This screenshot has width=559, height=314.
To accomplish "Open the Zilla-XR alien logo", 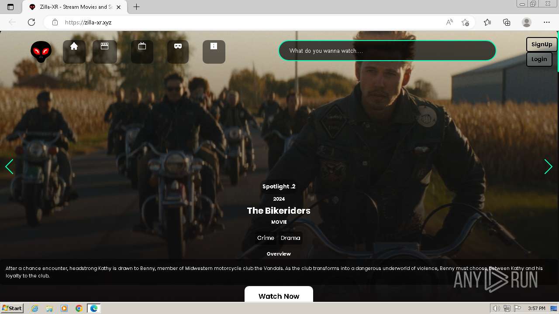I will (x=41, y=52).
